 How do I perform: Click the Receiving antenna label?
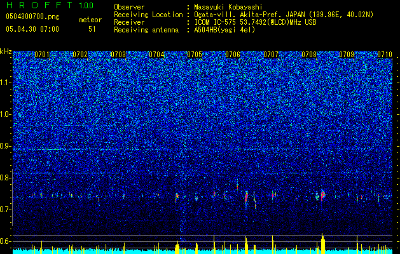[x=146, y=30]
